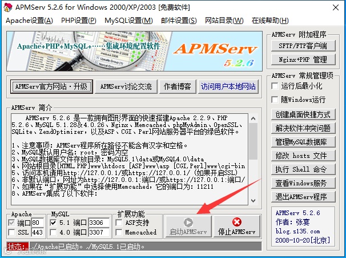Click 创建桌面快捷方式 button
This screenshot has height=258, width=346.
pyautogui.click(x=303, y=114)
